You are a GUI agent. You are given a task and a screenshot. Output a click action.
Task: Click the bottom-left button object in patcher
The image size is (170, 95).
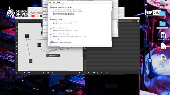click(x=31, y=61)
